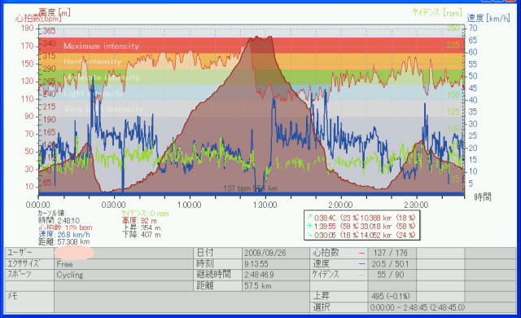Image resolution: width=521 pixels, height=318 pixels.
Task: Click the cursor value 心拍数: 129 bpm
Action: [65, 227]
